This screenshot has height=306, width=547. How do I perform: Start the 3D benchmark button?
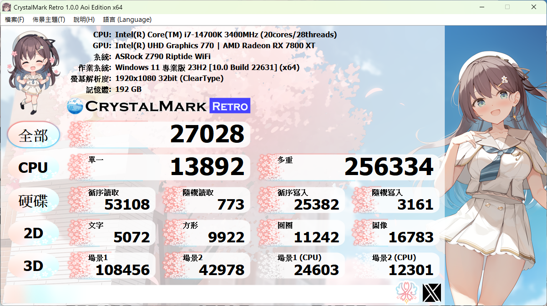click(33, 266)
